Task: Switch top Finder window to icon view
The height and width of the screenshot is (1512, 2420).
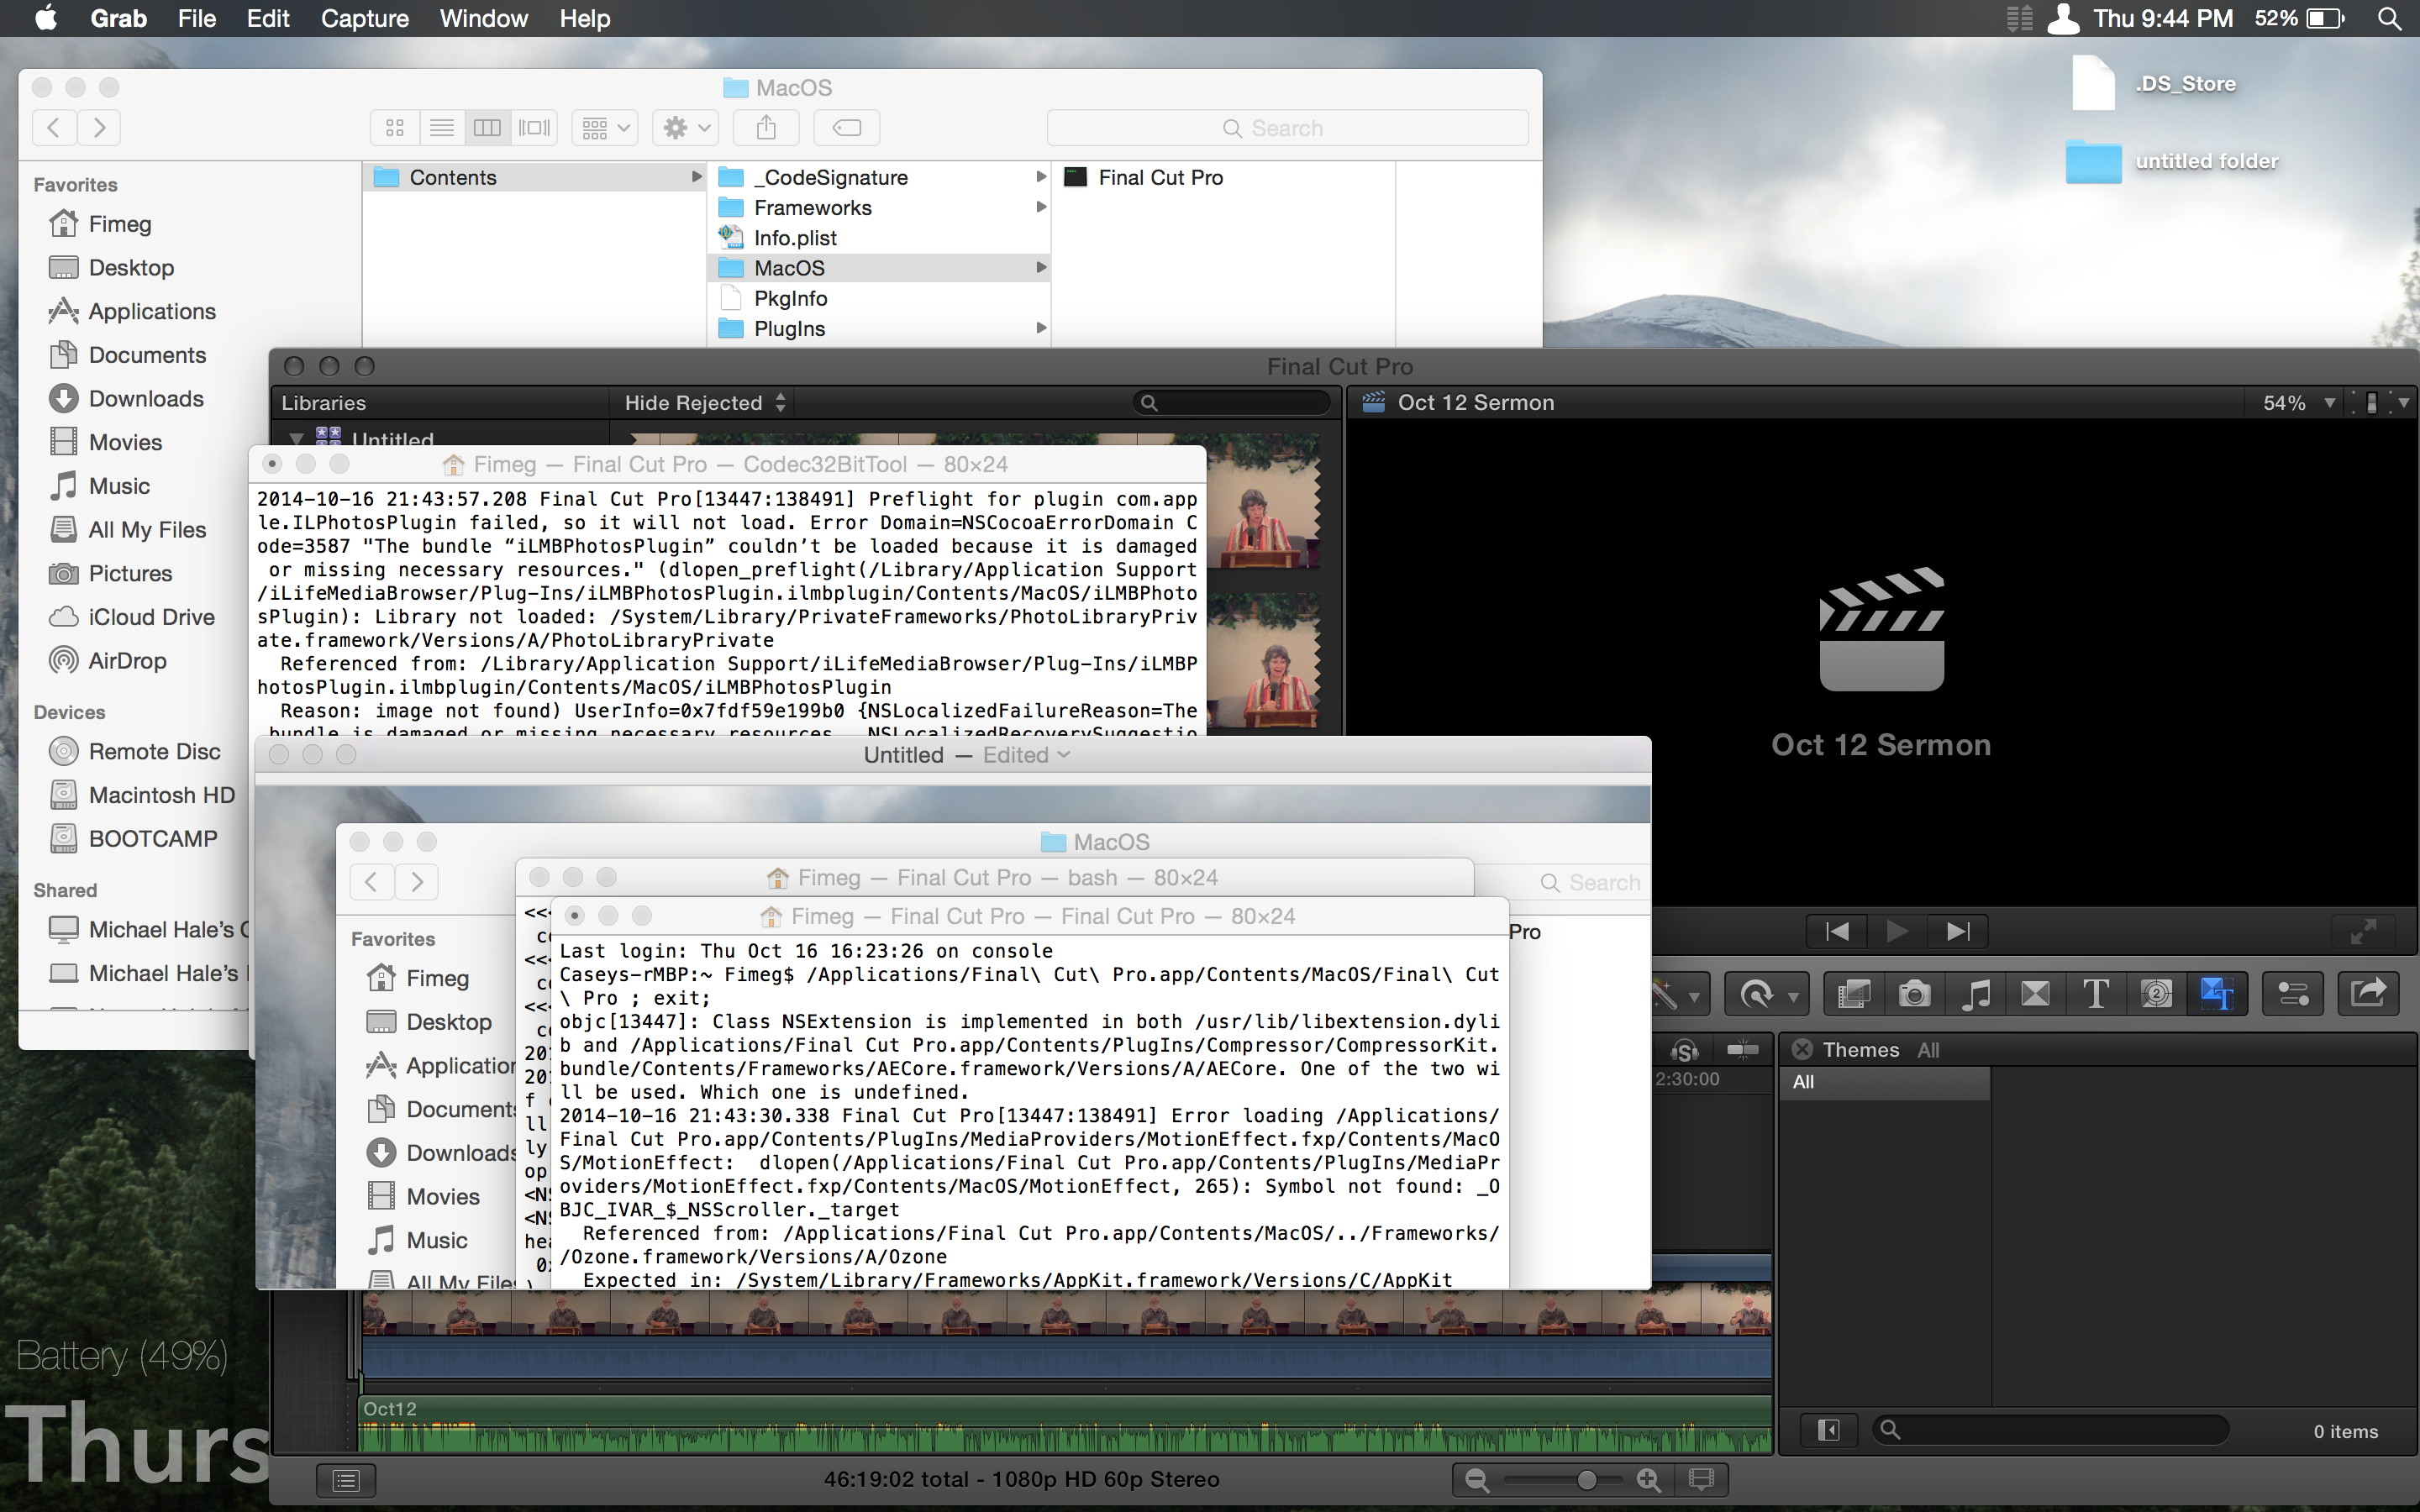Action: point(395,128)
